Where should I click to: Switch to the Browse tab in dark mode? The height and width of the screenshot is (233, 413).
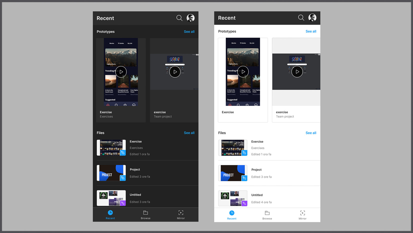pyautogui.click(x=145, y=215)
